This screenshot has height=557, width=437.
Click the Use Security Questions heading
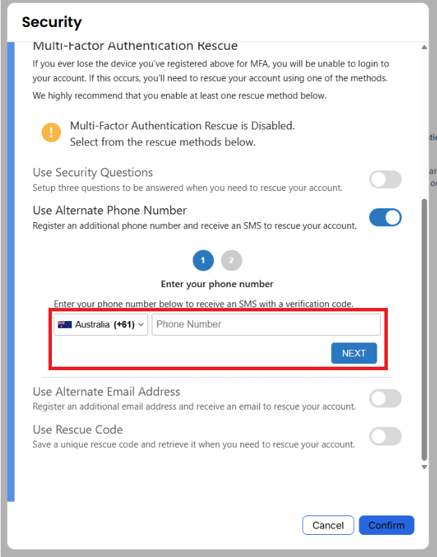point(93,172)
